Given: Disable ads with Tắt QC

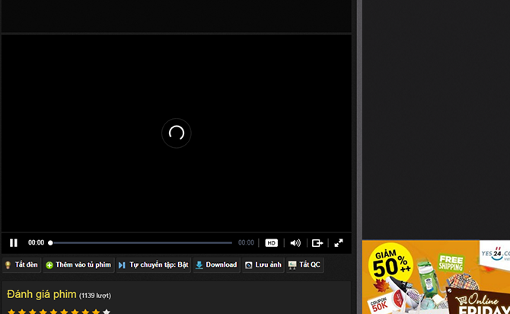Looking at the screenshot, I should [304, 265].
